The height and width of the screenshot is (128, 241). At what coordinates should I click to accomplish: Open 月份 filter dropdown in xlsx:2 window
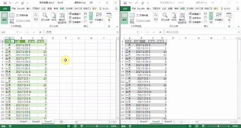13,41
